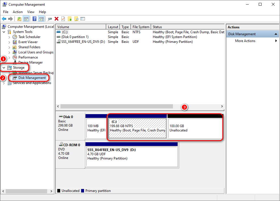Open the More Actions submenu
The height and width of the screenshot is (201, 280).
pyautogui.click(x=245, y=41)
